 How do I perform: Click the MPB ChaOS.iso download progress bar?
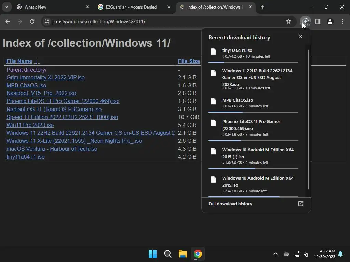pos(253,112)
